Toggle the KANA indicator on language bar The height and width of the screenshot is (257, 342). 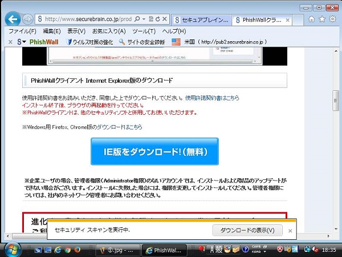[256, 252]
